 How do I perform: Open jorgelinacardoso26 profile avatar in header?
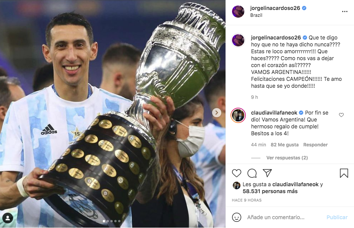pyautogui.click(x=238, y=11)
